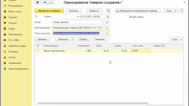
Task: Open Справочники section in sidebar
Action: pos(15,63)
